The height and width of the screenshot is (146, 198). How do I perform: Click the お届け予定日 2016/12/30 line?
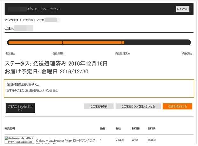[47, 72]
